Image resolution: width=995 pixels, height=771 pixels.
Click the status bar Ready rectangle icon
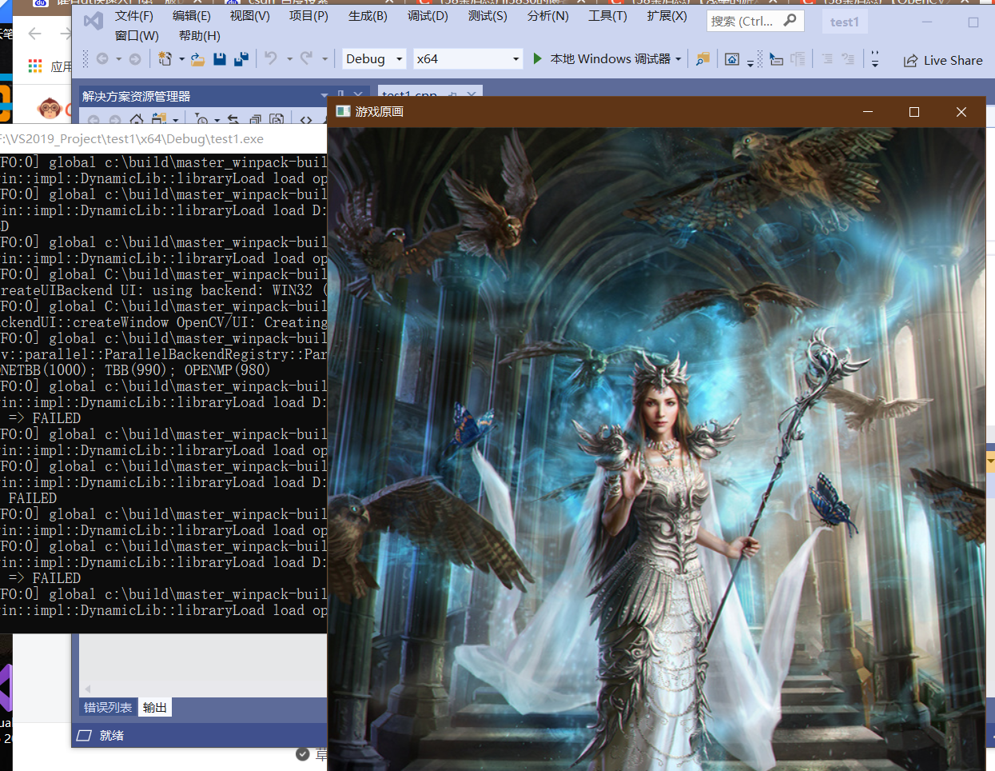84,735
